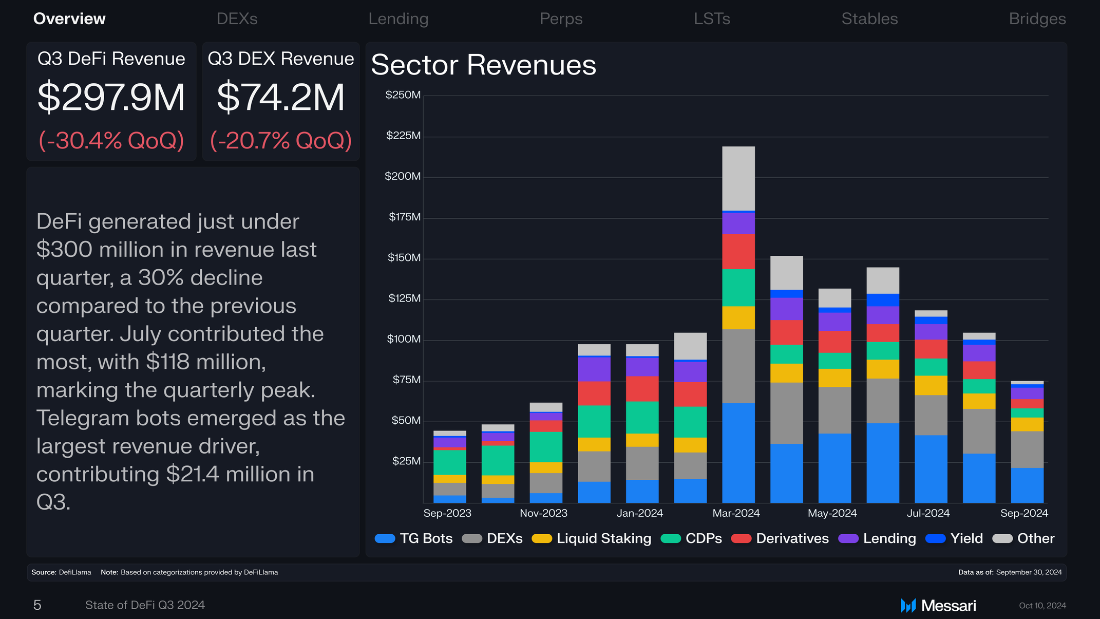
Task: Click the $74.2M DEX revenue value
Action: (281, 97)
